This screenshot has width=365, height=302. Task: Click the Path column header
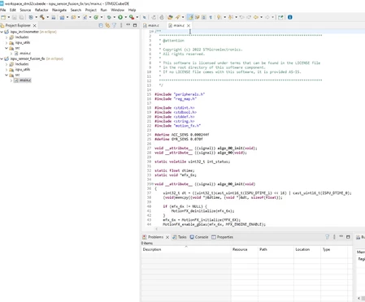276,249
